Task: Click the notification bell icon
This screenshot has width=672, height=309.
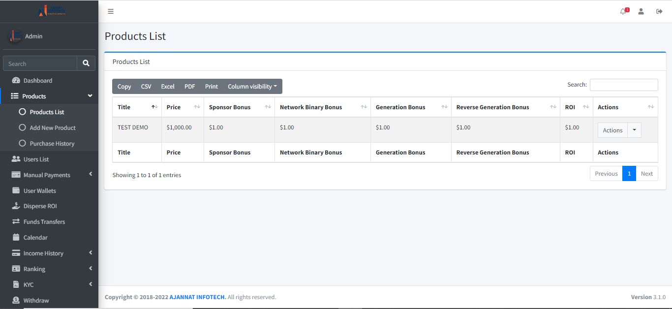Action: coord(623,11)
